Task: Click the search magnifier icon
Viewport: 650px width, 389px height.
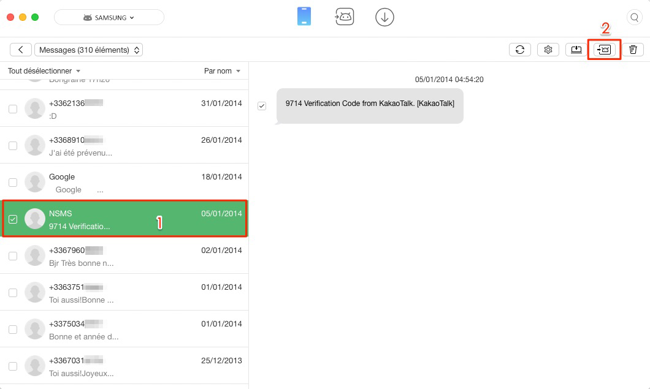Action: click(634, 17)
